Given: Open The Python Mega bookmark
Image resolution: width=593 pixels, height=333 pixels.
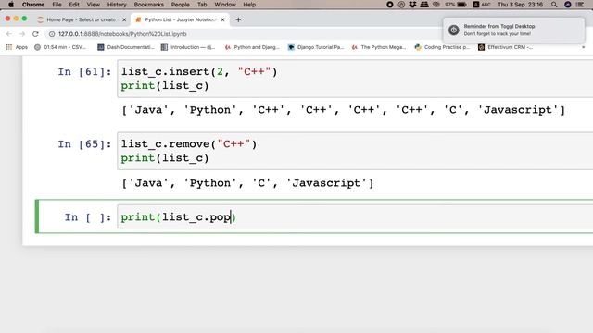Looking at the screenshot, I should (379, 47).
